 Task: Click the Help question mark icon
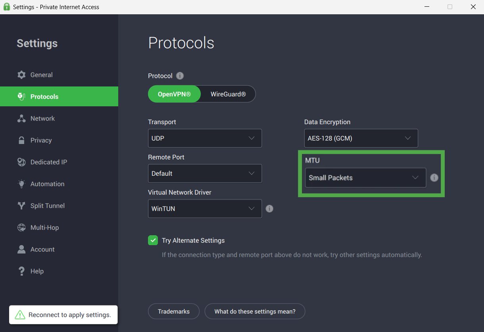point(21,271)
